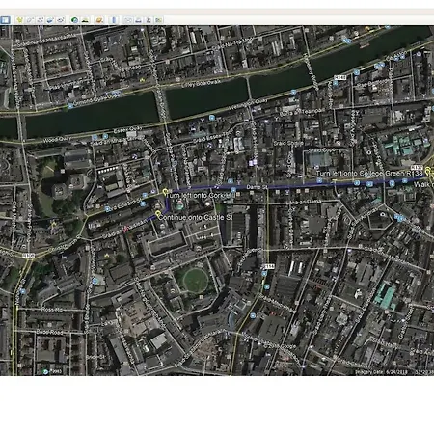Click the 'Essex Quay' road label
Screen dimensions: 434x434
[127, 129]
